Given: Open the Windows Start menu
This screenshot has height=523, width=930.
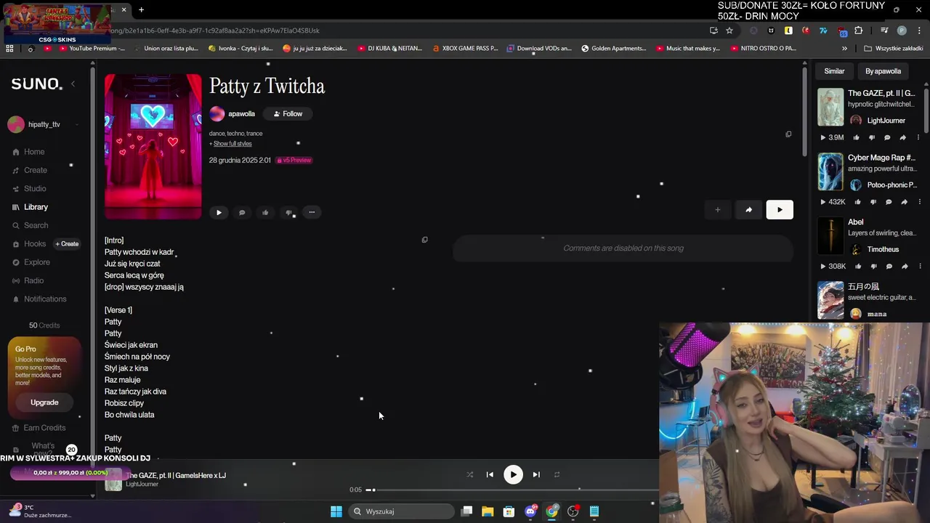Looking at the screenshot, I should [336, 511].
